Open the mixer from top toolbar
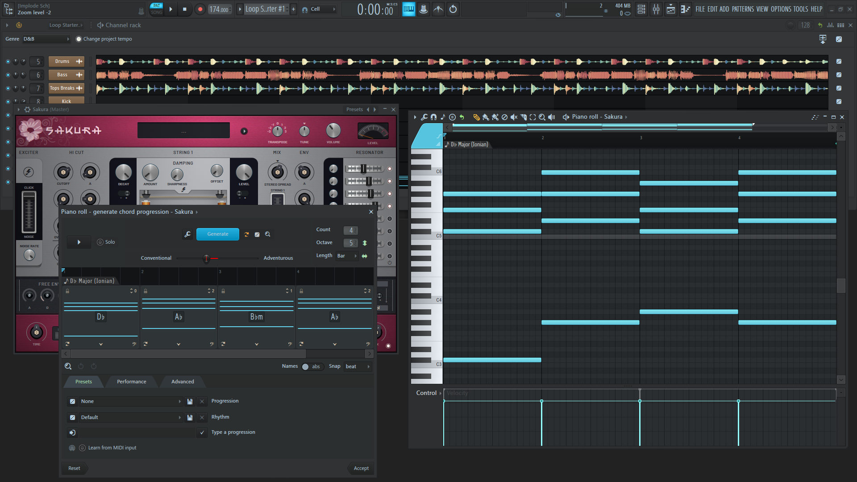Image resolution: width=857 pixels, height=482 pixels. (x=656, y=9)
